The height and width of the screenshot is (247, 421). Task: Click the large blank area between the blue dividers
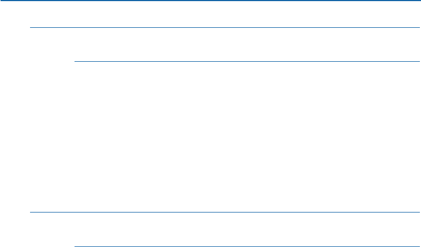pyautogui.click(x=246, y=136)
